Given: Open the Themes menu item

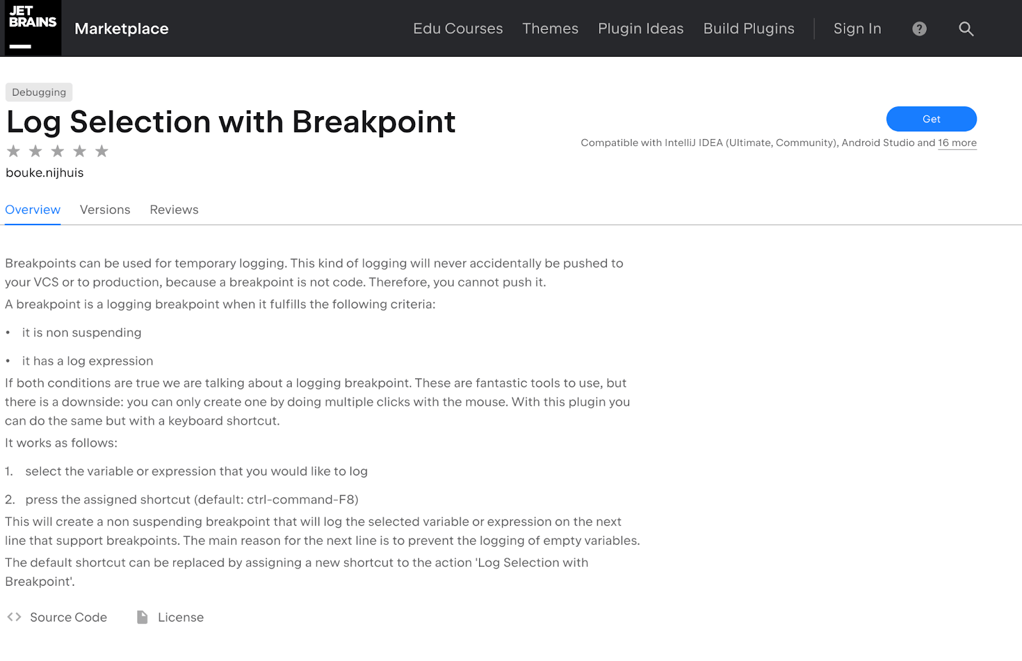Looking at the screenshot, I should (550, 29).
